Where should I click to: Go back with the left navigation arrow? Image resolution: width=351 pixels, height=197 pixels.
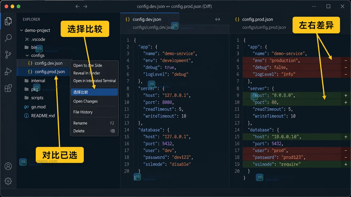[x=78, y=6]
